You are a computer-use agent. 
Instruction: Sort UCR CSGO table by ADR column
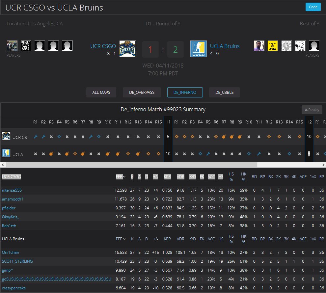(180, 177)
